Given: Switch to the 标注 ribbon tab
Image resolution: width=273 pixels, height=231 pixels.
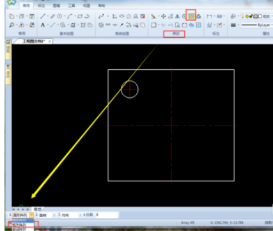Looking at the screenshot, I should [41, 6].
